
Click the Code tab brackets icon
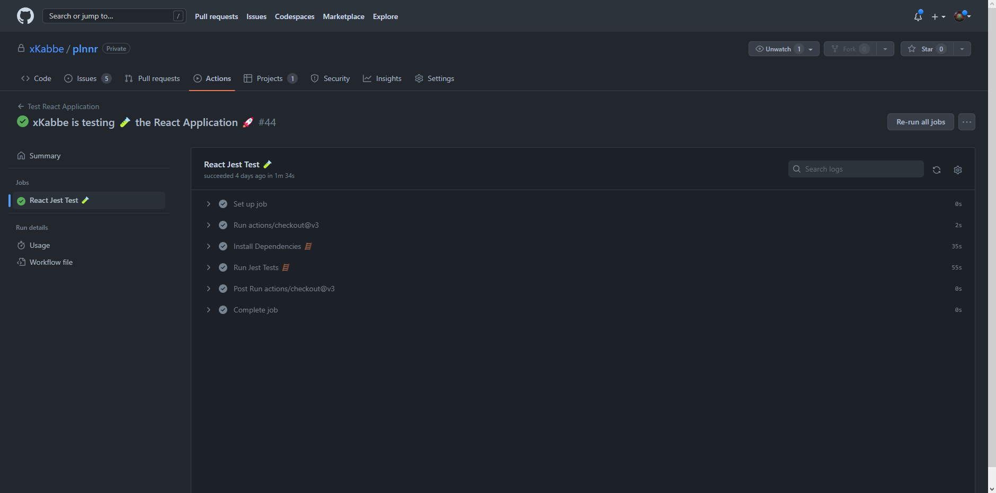tap(25, 78)
